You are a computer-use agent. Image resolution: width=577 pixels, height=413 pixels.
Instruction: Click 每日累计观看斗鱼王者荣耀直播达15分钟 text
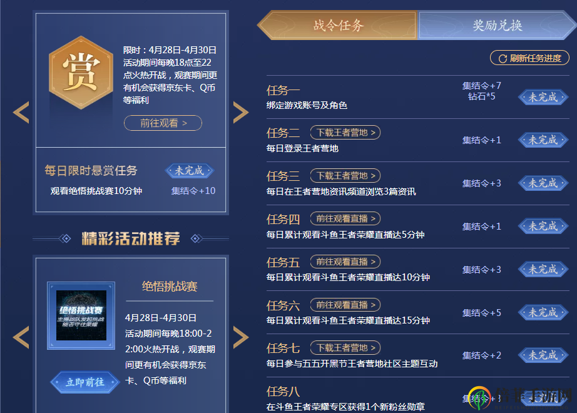tap(348, 320)
